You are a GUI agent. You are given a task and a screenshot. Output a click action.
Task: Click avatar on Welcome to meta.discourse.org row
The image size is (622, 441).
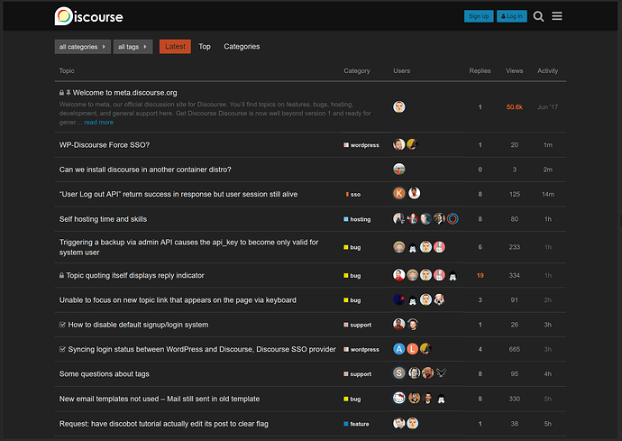tap(399, 106)
